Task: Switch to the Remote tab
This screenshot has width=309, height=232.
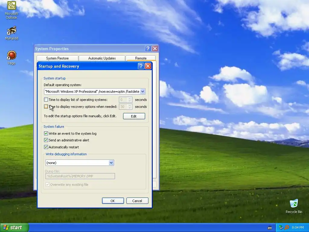Action: [x=141, y=58]
